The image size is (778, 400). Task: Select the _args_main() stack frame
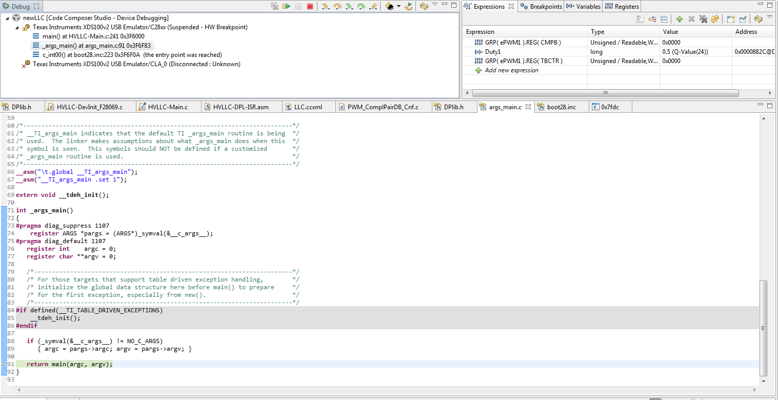click(x=92, y=46)
